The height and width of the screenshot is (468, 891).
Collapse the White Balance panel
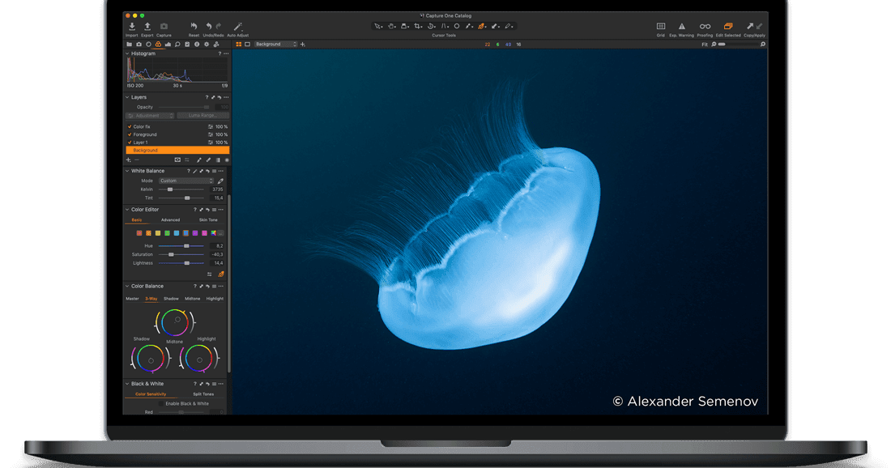coord(127,171)
